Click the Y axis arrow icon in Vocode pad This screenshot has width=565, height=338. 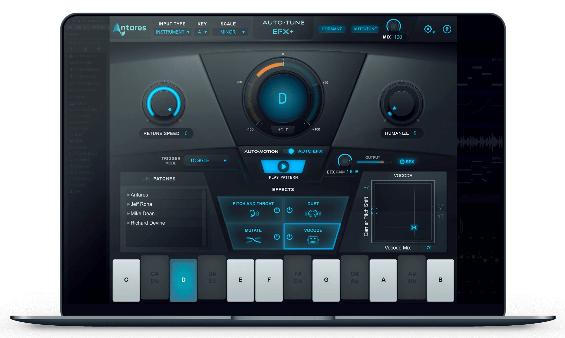pos(441,216)
